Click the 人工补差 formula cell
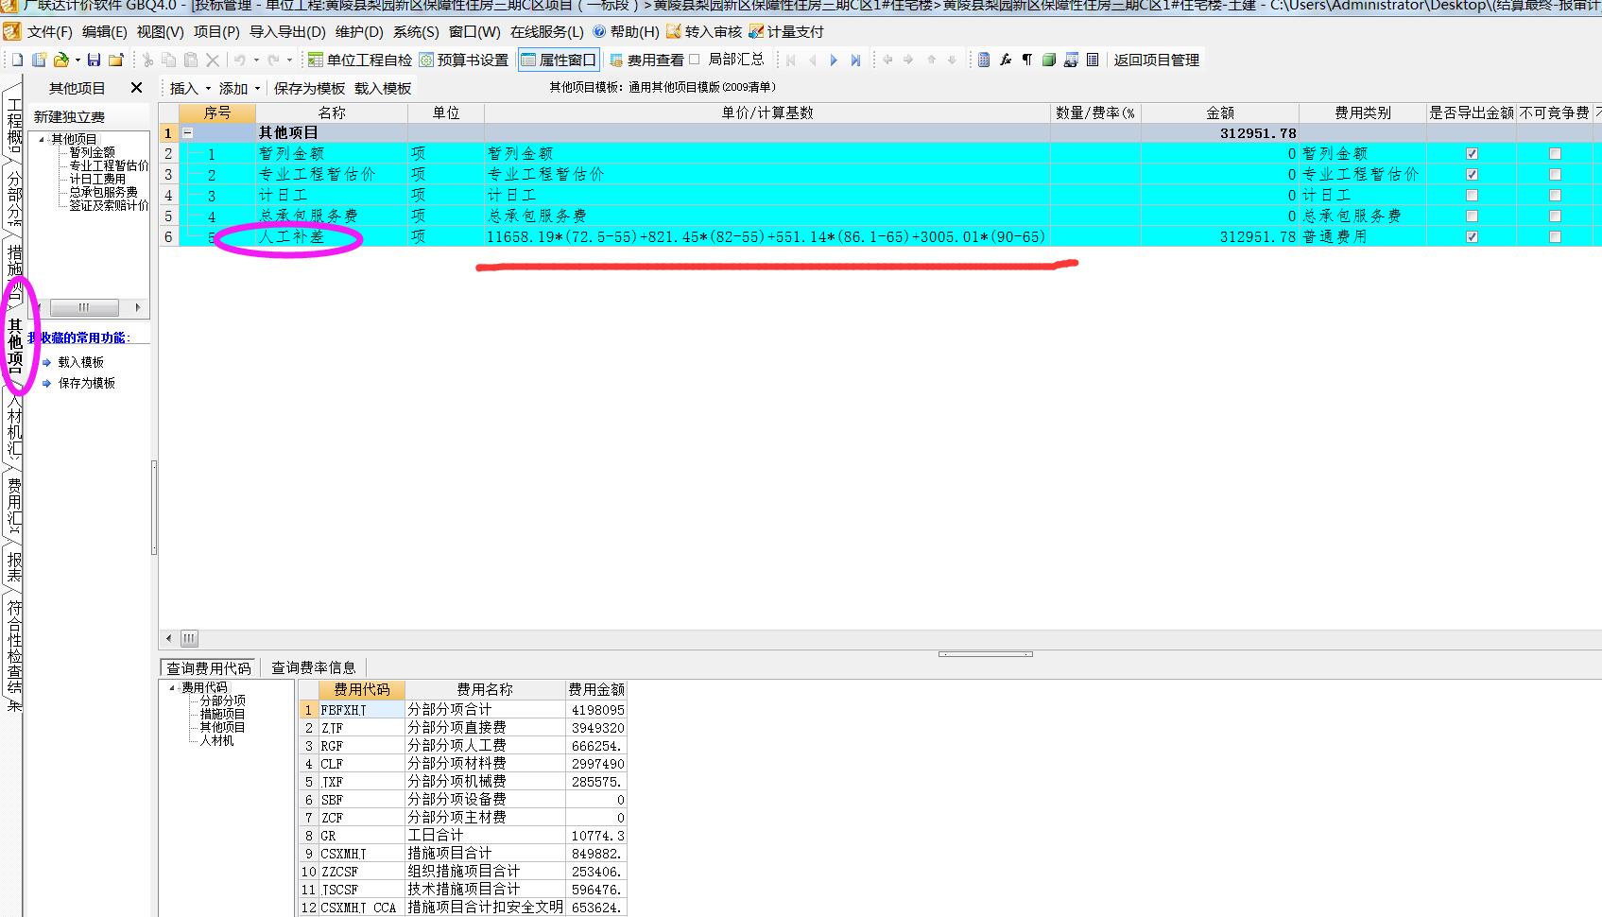Image resolution: width=1602 pixels, height=917 pixels. tap(767, 236)
